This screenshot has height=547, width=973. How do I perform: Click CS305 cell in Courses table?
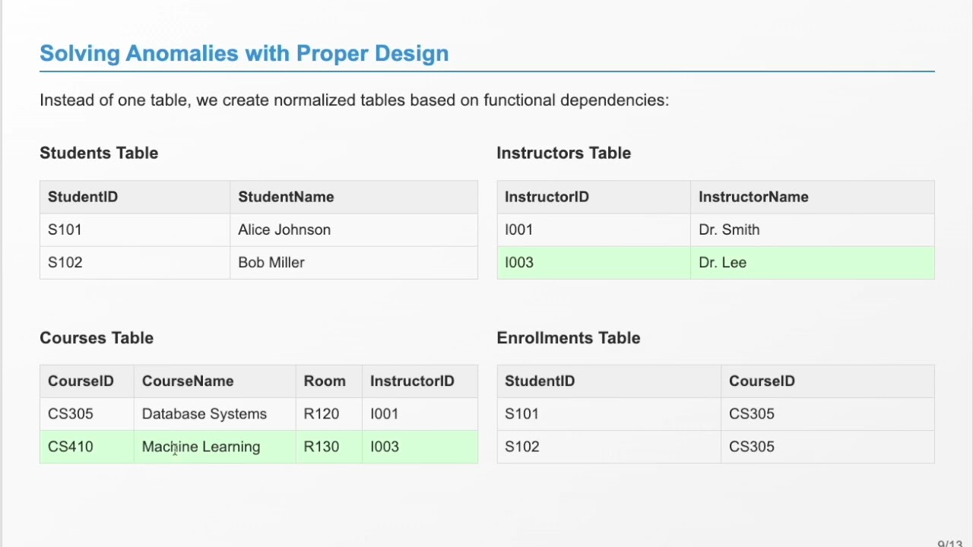[x=87, y=414]
